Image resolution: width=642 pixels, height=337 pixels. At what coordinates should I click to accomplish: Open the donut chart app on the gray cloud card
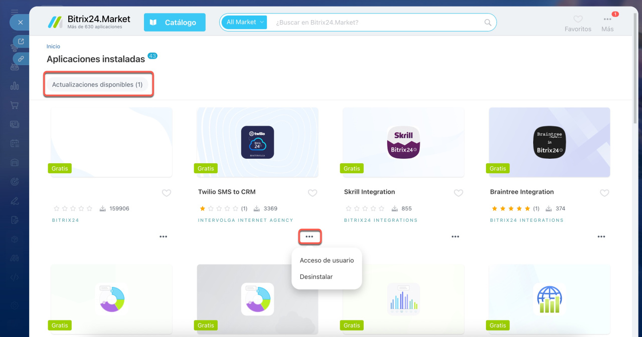[257, 299]
